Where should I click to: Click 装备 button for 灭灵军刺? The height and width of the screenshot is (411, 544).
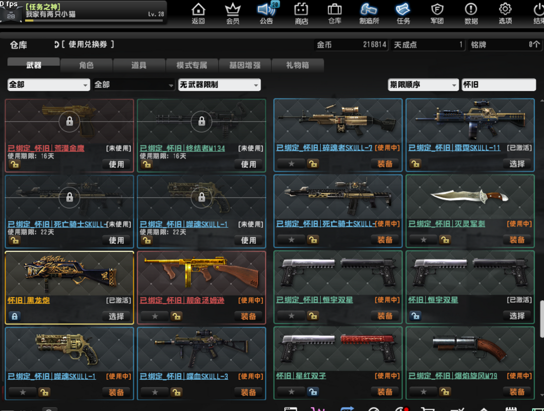click(517, 240)
